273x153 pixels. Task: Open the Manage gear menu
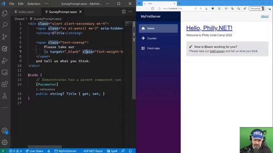tap(5, 142)
